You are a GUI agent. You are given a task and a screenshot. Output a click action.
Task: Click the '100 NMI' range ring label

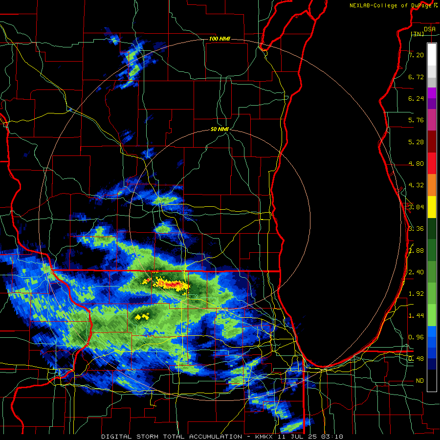click(220, 39)
